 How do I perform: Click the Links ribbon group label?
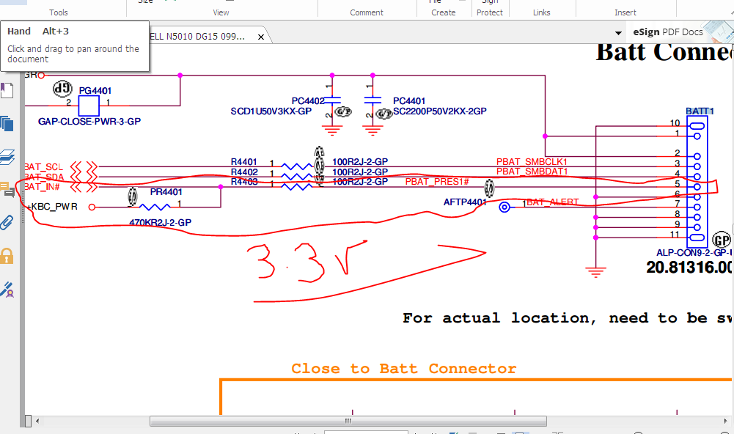542,12
